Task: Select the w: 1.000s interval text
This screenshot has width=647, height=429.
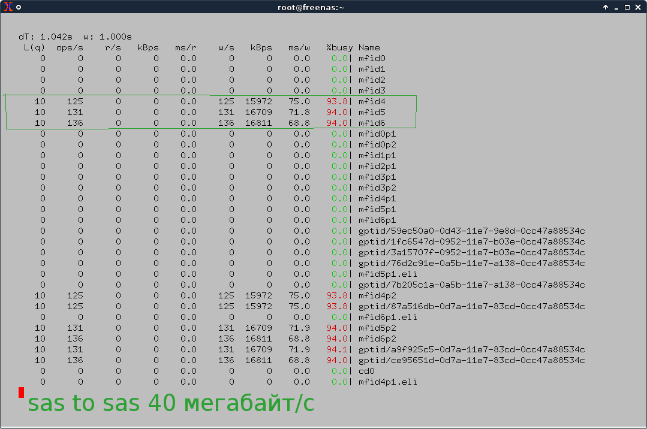Action: (x=107, y=37)
